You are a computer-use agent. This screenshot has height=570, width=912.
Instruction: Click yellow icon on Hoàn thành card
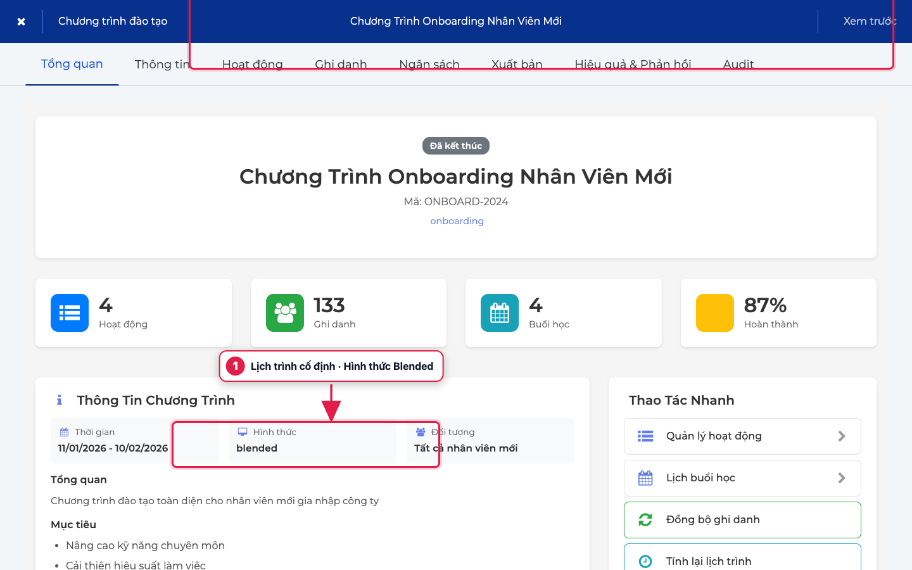tap(715, 313)
